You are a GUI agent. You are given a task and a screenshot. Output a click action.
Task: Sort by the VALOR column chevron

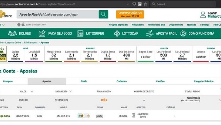pyautogui.click(x=32, y=91)
